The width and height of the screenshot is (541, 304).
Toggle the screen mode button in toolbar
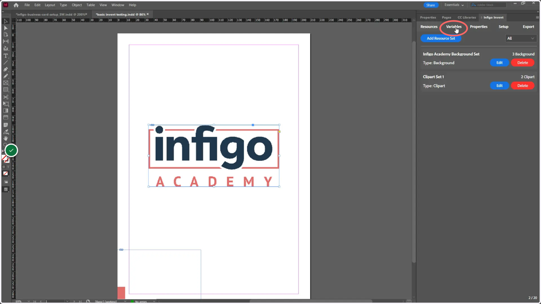tap(6, 190)
